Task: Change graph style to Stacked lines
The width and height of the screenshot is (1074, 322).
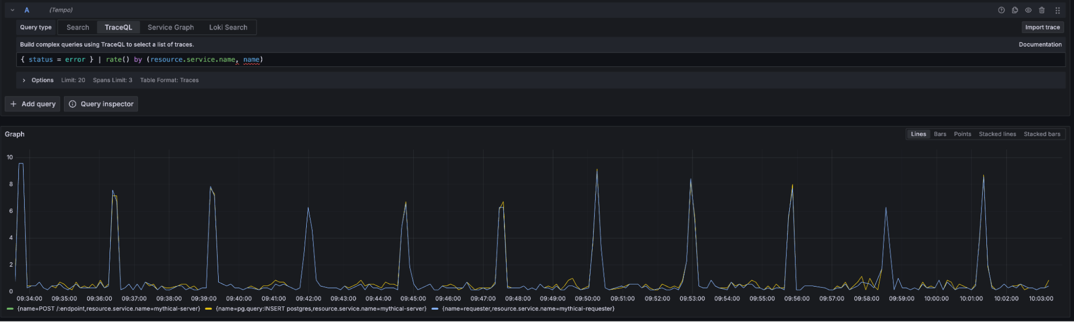Action: coord(997,134)
